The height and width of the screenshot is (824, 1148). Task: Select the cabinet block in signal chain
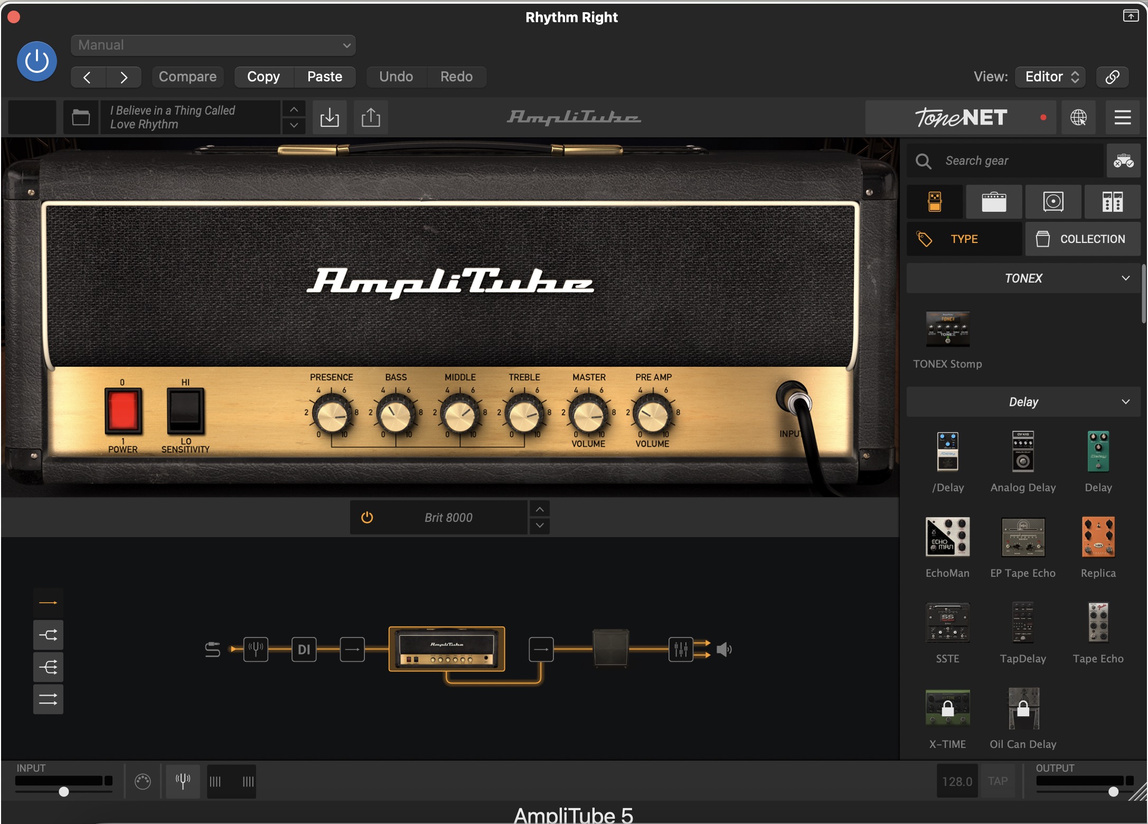point(611,649)
